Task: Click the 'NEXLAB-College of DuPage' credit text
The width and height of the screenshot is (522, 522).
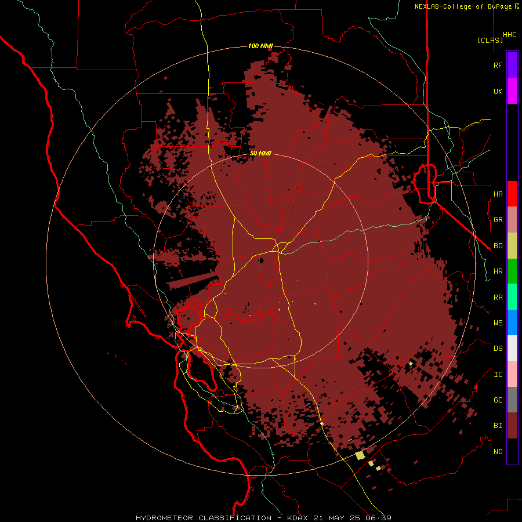Action: [x=463, y=6]
